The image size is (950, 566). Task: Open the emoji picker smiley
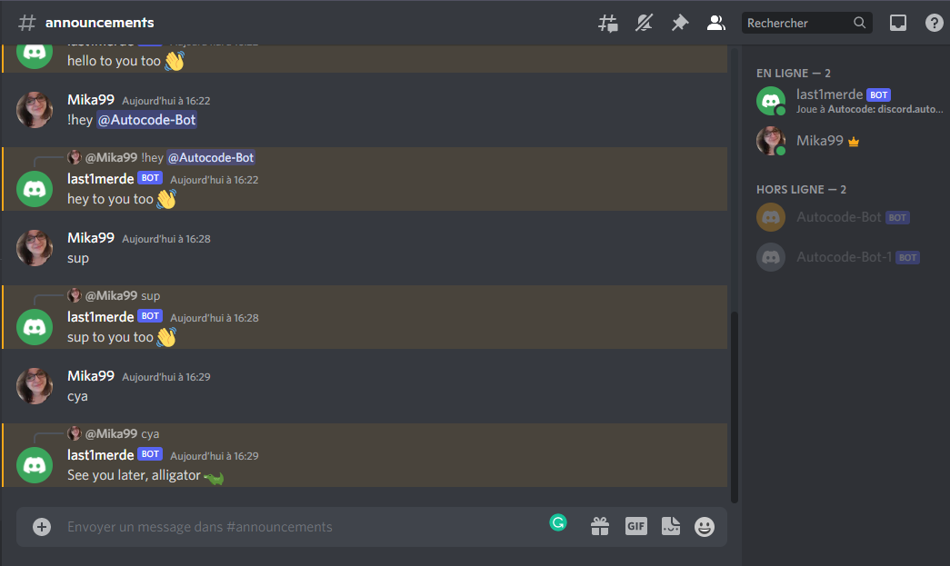coord(704,527)
